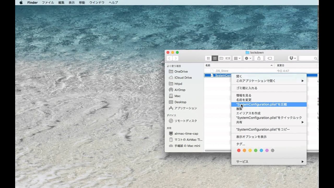Apply the red tag color

239,150
